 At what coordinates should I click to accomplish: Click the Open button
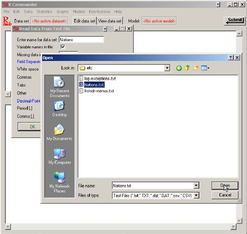pos(225,185)
